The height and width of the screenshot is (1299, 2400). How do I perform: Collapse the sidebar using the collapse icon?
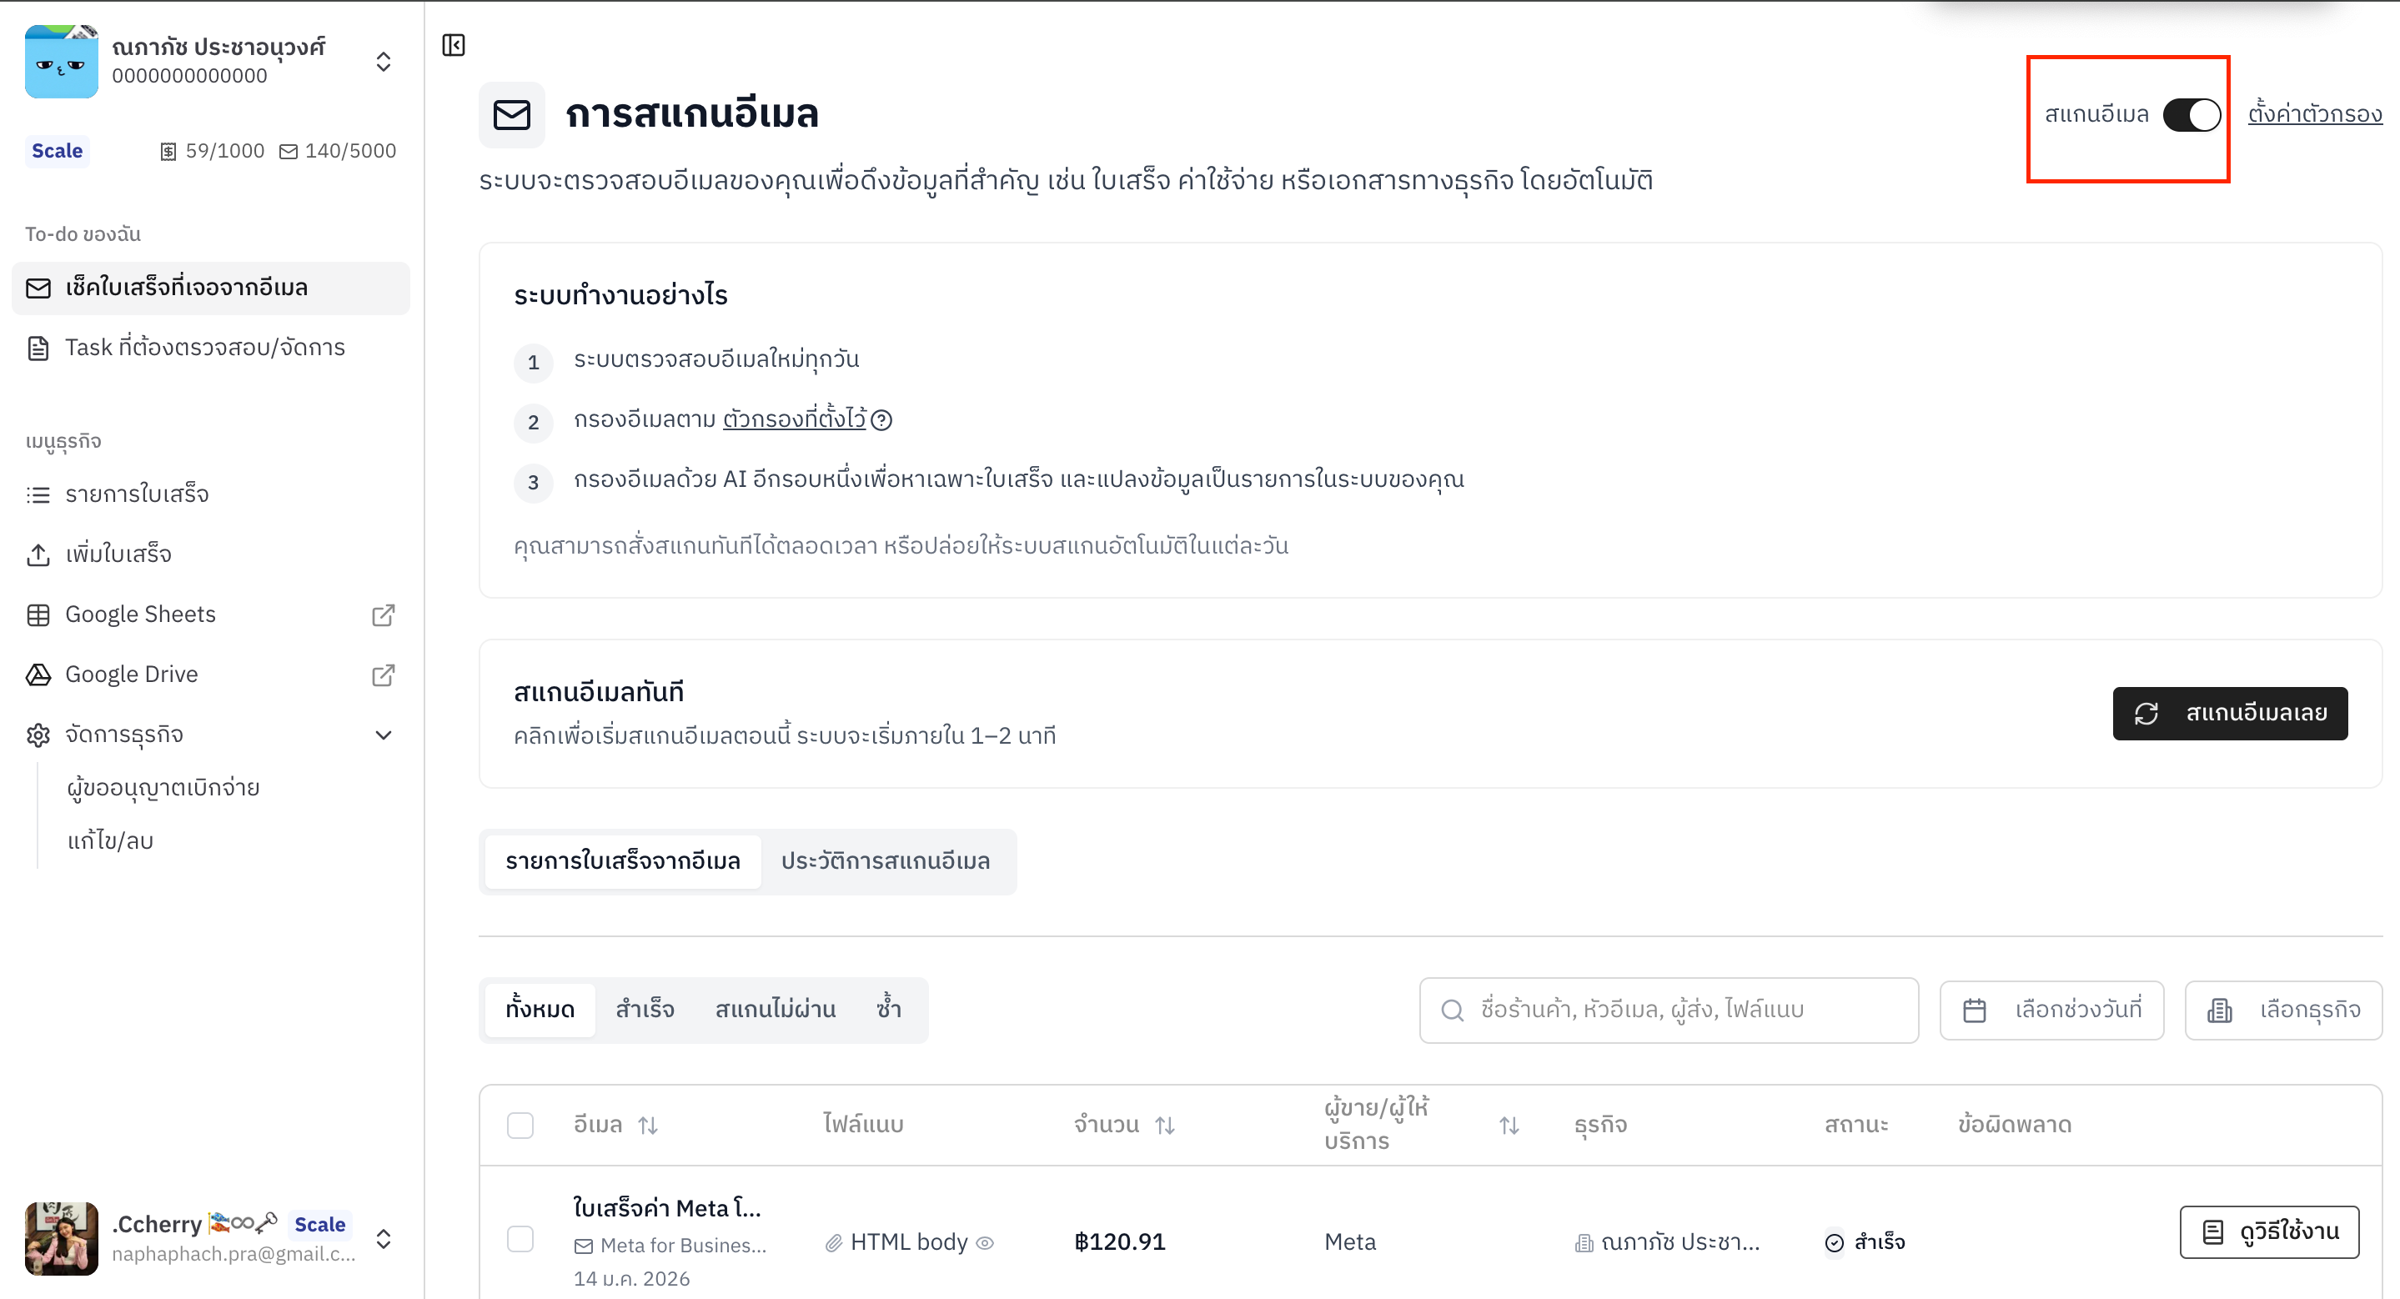[x=454, y=45]
